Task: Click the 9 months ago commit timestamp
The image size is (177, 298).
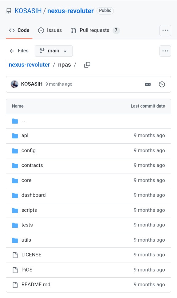Action: pos(59,84)
